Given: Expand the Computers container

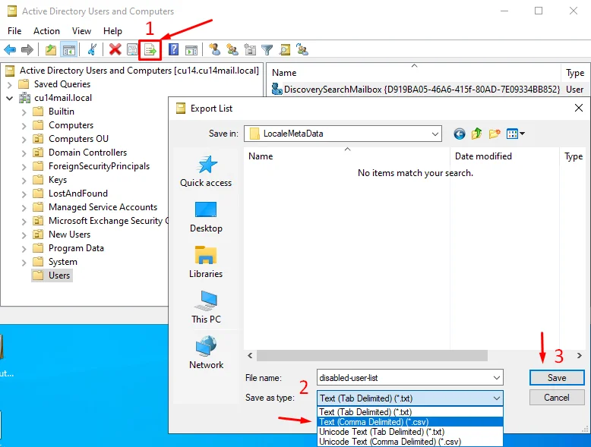Looking at the screenshot, I should (x=24, y=125).
